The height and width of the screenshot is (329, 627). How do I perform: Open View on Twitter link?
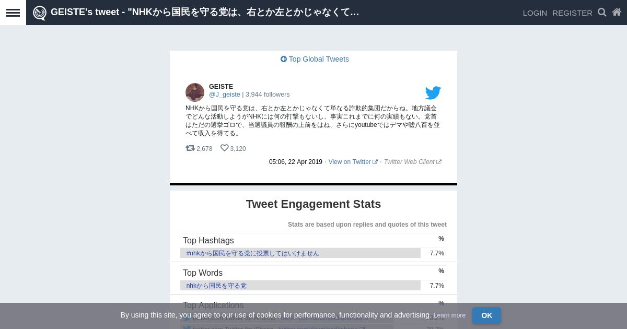353,162
